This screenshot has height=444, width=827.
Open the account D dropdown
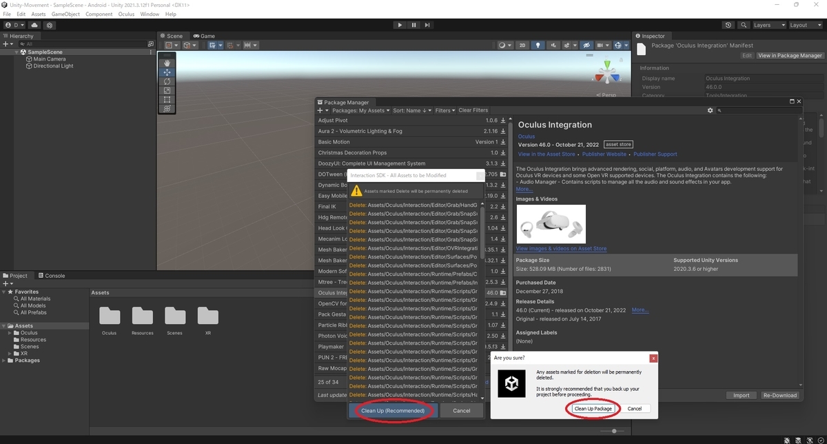(x=15, y=25)
